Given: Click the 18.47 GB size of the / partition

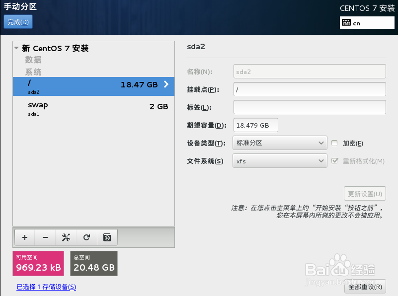Looking at the screenshot, I should click(x=139, y=85).
